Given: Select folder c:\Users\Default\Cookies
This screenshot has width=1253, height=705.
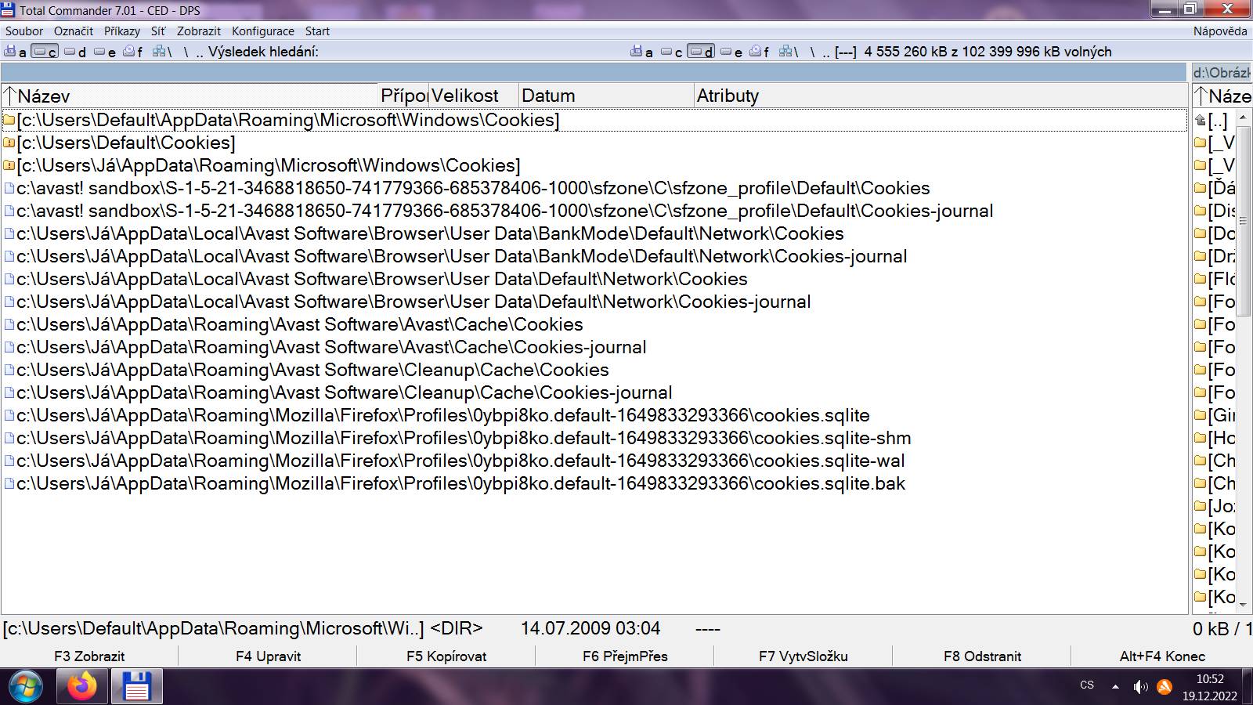Looking at the screenshot, I should pyautogui.click(x=594, y=143).
